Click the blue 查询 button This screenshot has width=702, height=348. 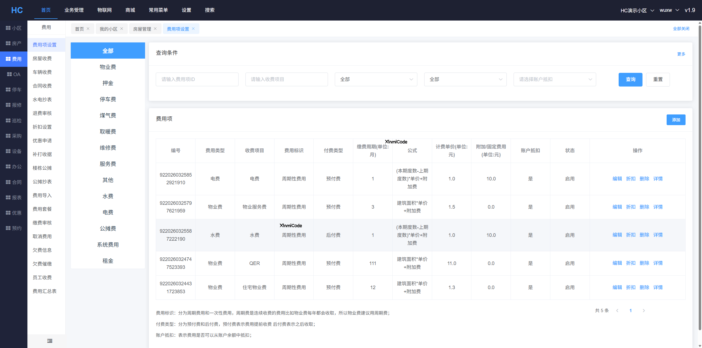630,79
